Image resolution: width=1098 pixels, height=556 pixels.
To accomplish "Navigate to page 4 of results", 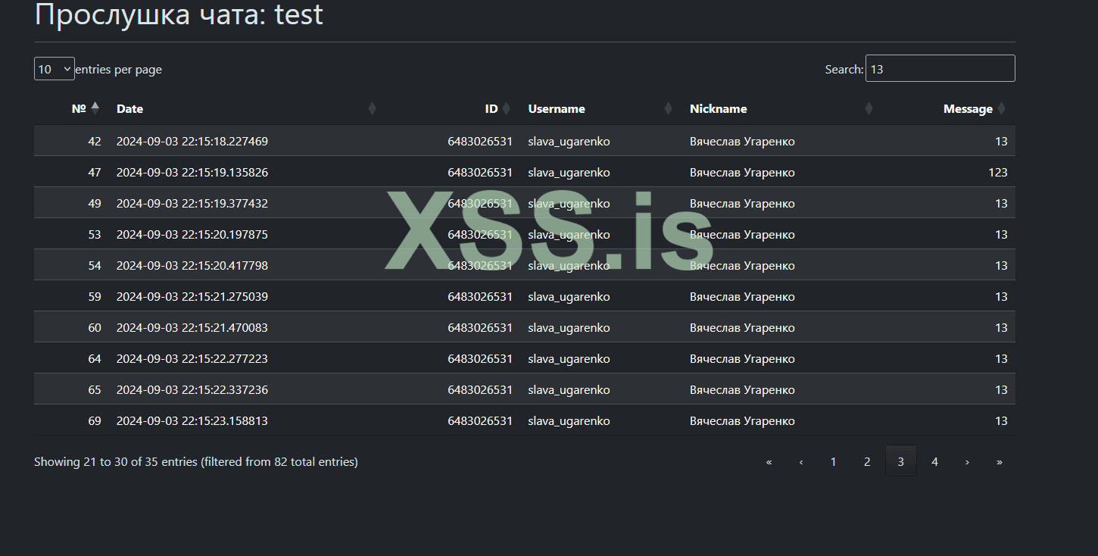I will (934, 461).
